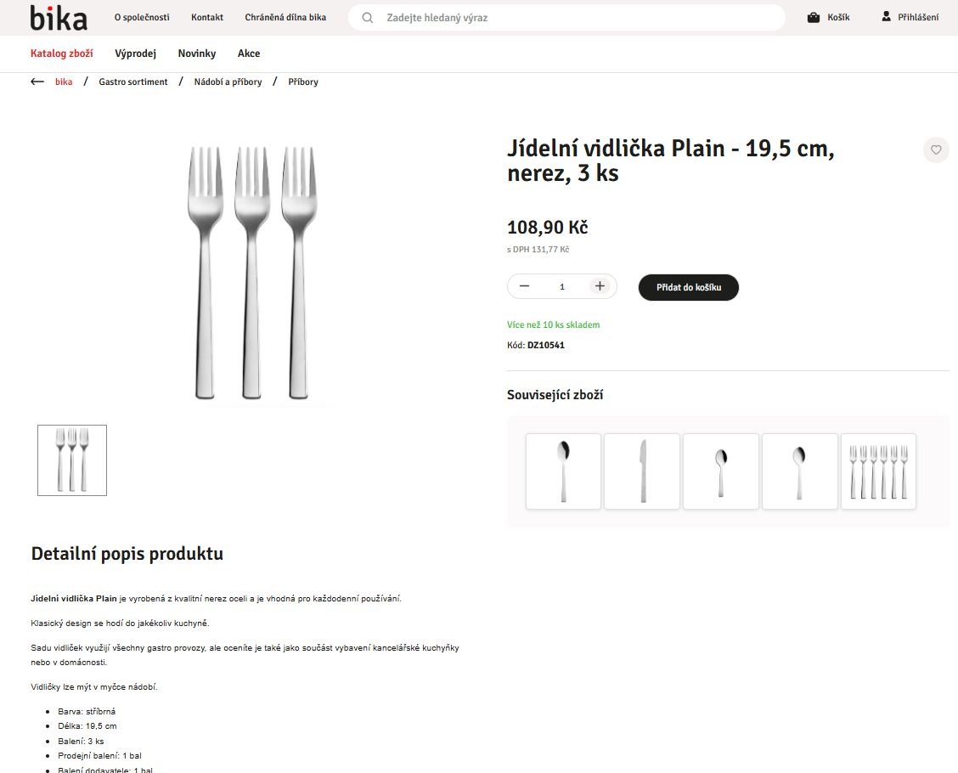This screenshot has width=958, height=773.
Task: Click the bika logo
Action: pos(58,17)
